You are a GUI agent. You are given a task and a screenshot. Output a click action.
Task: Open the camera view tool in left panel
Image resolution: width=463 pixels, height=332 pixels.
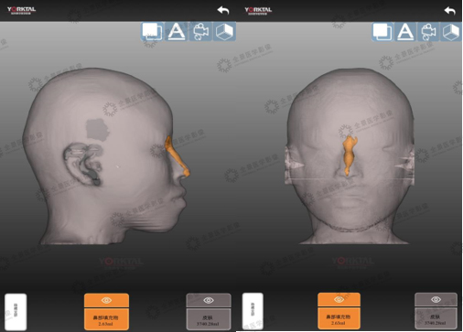point(200,31)
